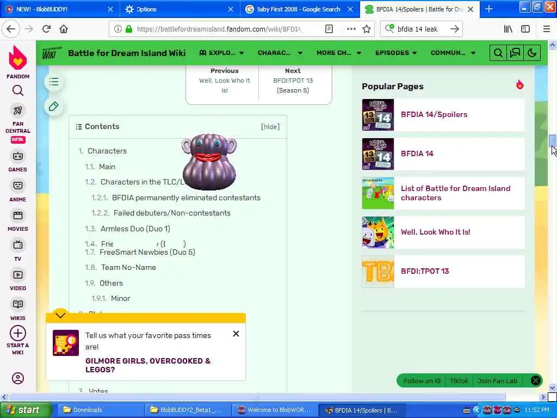Click Join Fan Lab button

click(497, 381)
